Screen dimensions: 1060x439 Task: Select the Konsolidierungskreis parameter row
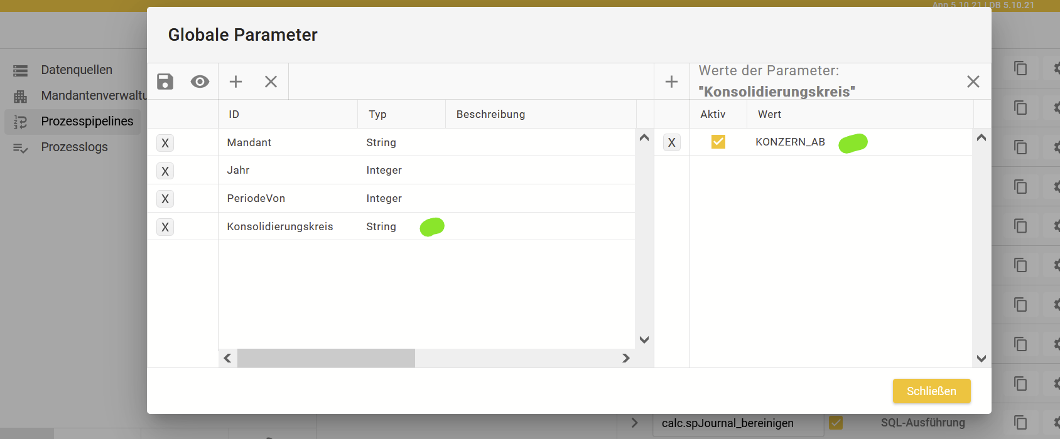pyautogui.click(x=280, y=226)
